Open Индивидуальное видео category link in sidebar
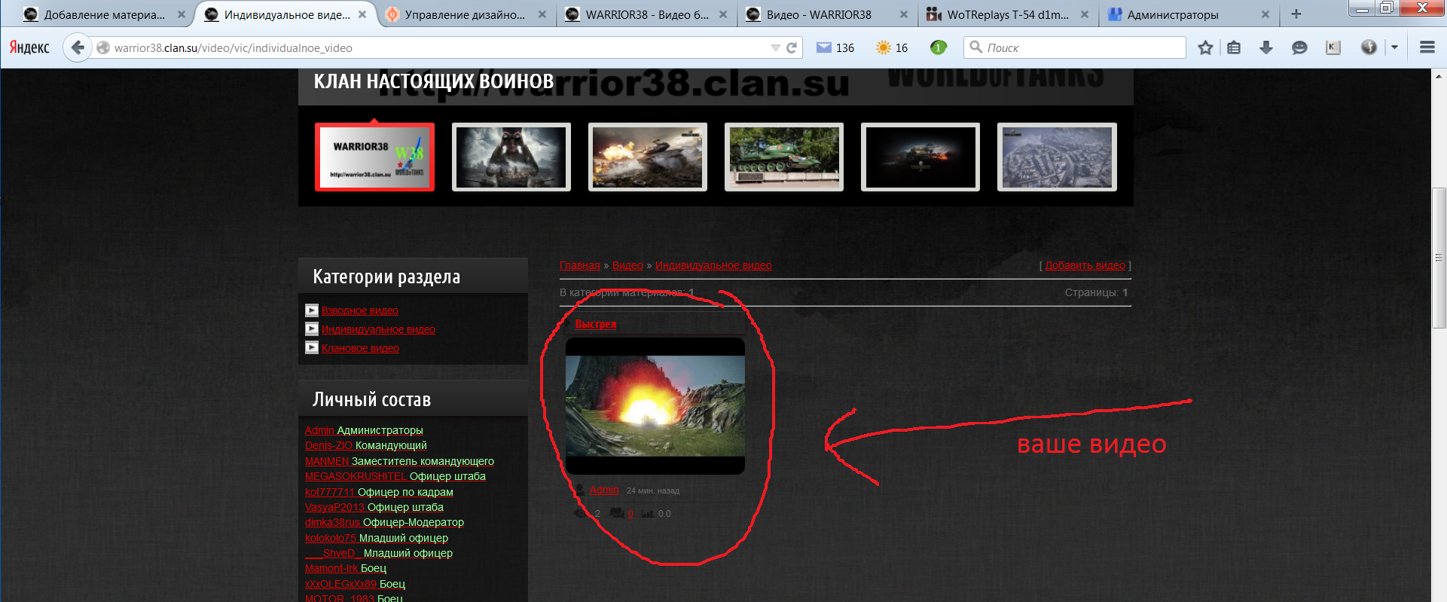Image resolution: width=1447 pixels, height=602 pixels. point(378,329)
